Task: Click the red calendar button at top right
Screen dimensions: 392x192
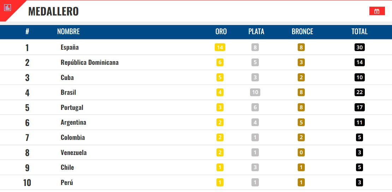Action: coord(377,11)
